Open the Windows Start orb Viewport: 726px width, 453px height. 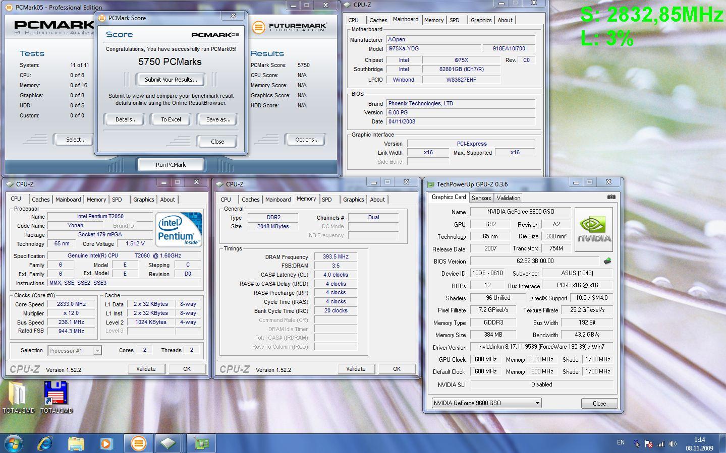pyautogui.click(x=14, y=443)
